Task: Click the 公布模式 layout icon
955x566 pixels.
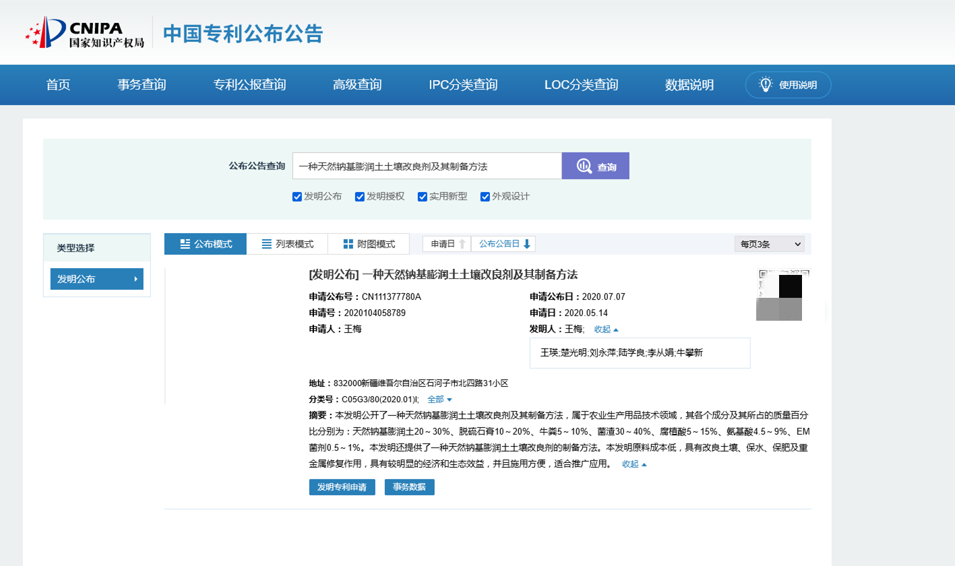Action: tap(185, 244)
